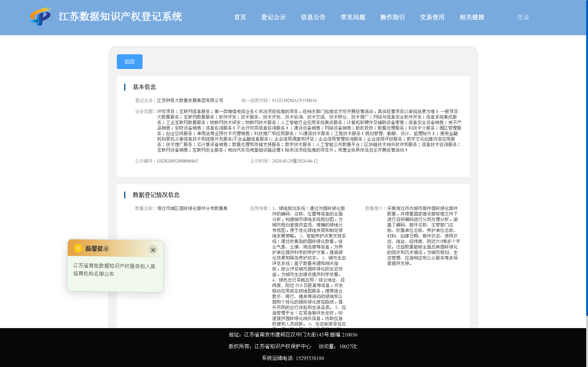Click the 江苏数据知识产权登记系统 title

pyautogui.click(x=120, y=17)
